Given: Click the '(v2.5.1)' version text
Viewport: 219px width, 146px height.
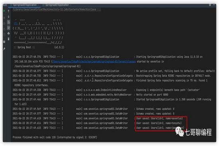Looking at the screenshot, I should [59, 47].
